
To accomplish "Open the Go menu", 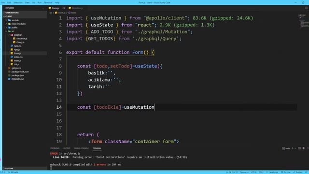I will (x=34, y=2).
